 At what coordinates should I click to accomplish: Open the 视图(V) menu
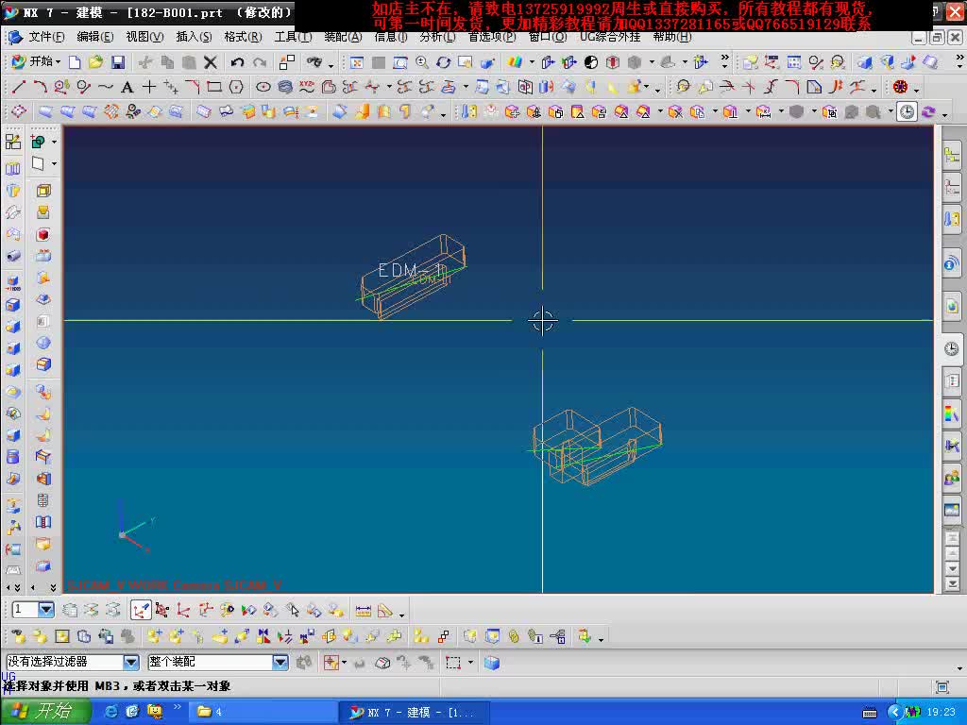click(144, 37)
